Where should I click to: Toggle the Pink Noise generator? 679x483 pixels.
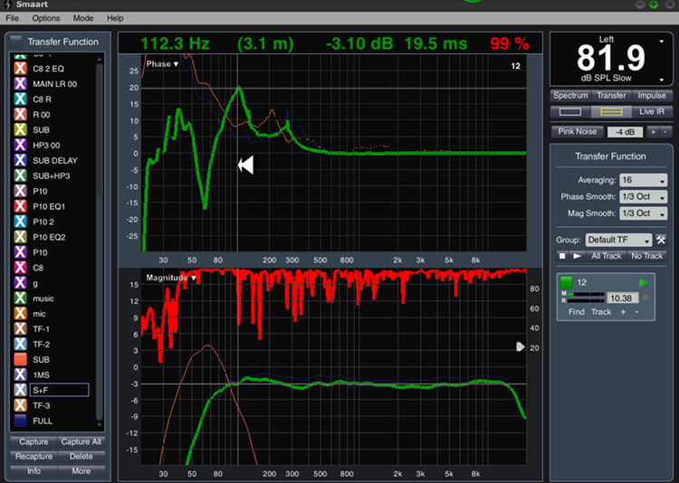pos(578,131)
